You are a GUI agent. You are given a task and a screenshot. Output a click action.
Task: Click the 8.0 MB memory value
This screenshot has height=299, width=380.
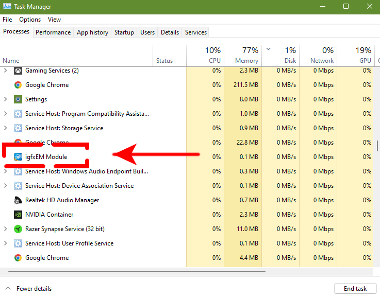point(249,99)
